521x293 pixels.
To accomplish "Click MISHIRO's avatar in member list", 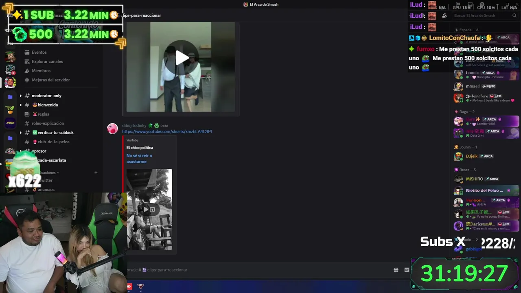I will (x=459, y=179).
